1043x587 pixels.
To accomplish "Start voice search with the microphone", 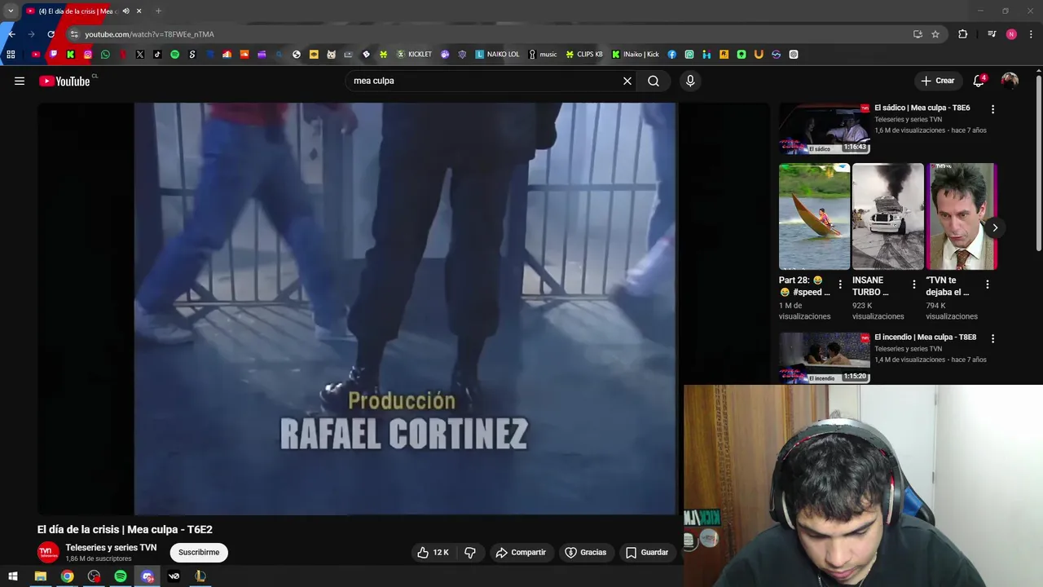I will 690,81.
